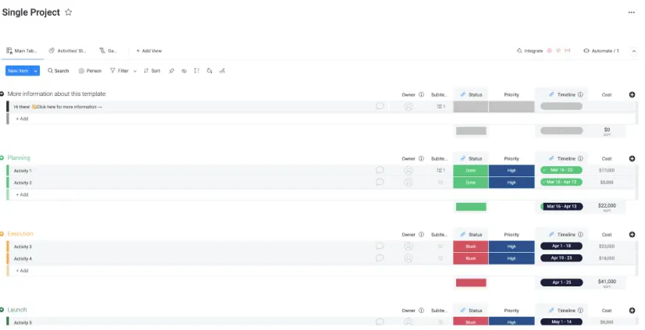This screenshot has width=645, height=330.
Task: Switch to the Activities' Status view tab
Action: pos(67,51)
